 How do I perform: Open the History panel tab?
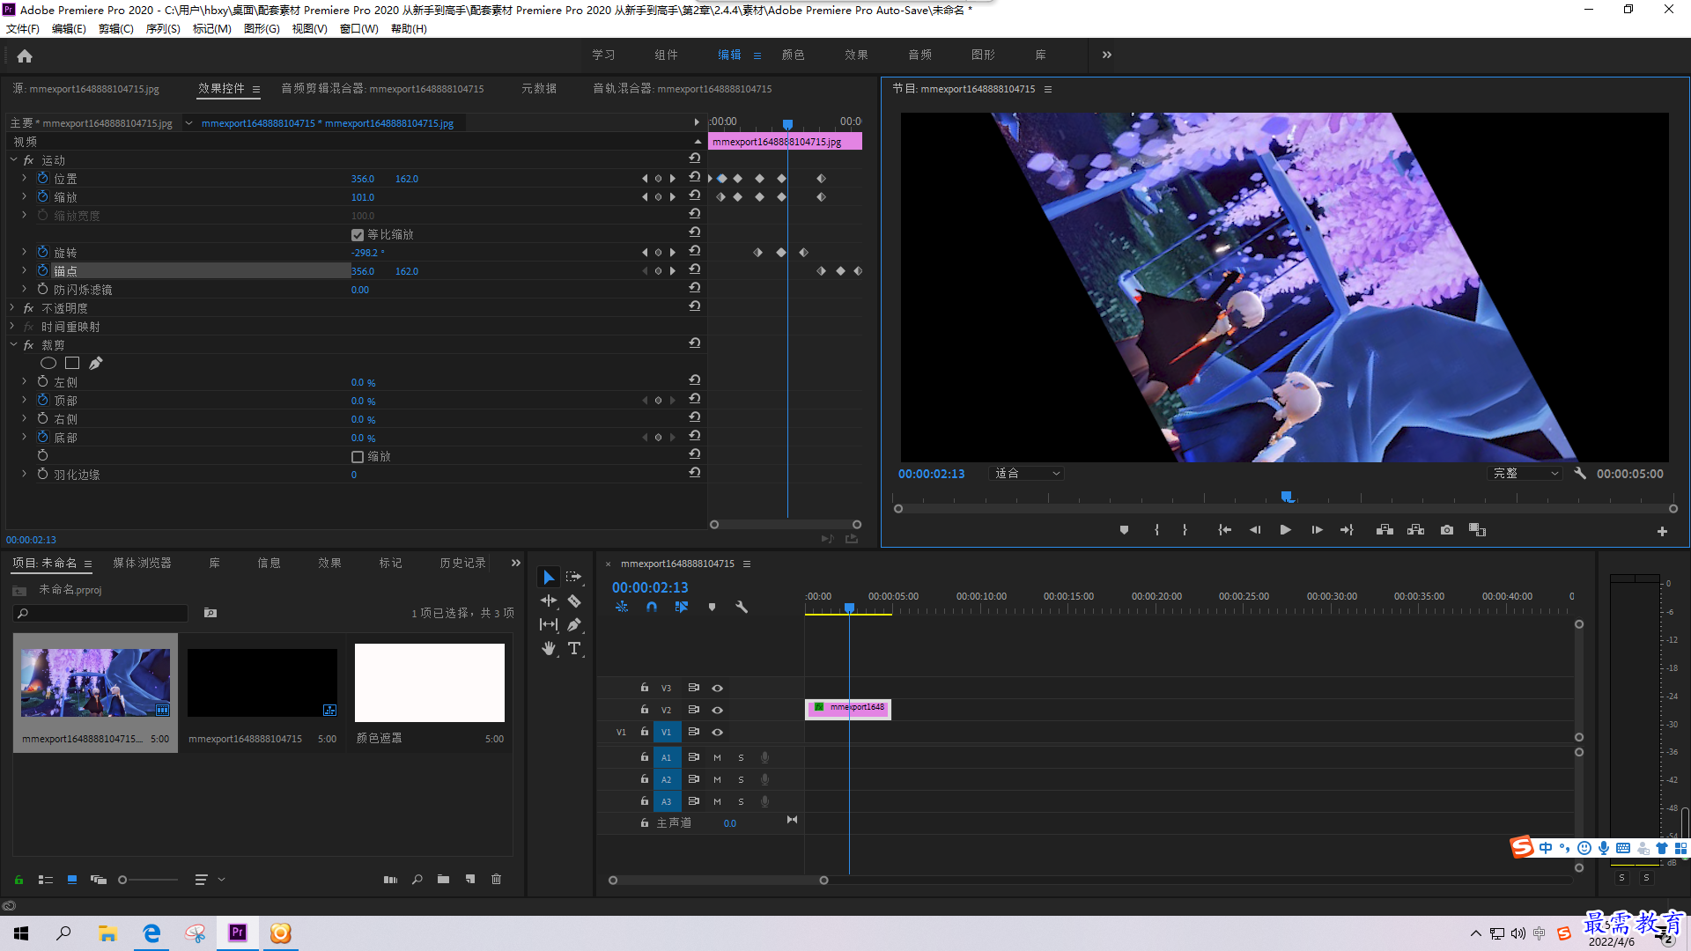pyautogui.click(x=462, y=563)
